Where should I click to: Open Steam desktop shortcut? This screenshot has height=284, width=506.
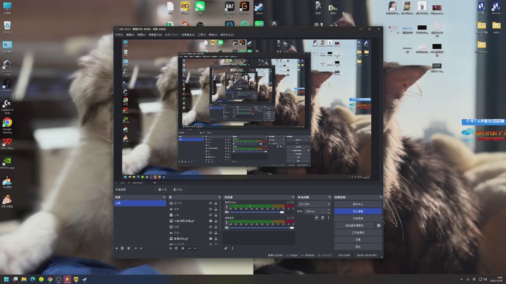point(259,8)
